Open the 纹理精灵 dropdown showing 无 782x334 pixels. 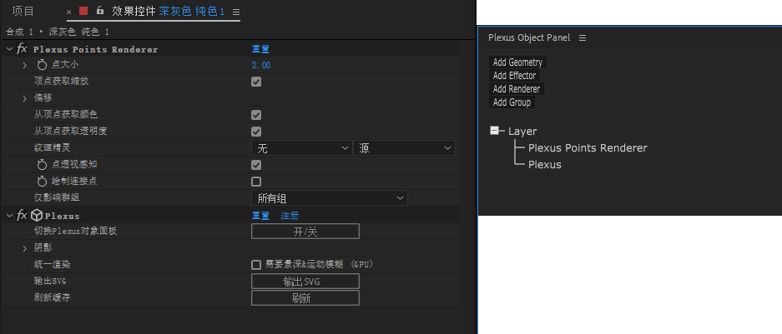(x=302, y=148)
